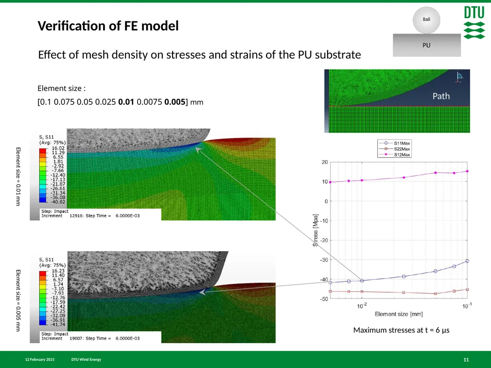The image size is (491, 368).
Task: Click the mesh image labeled Path
Action: [397, 101]
